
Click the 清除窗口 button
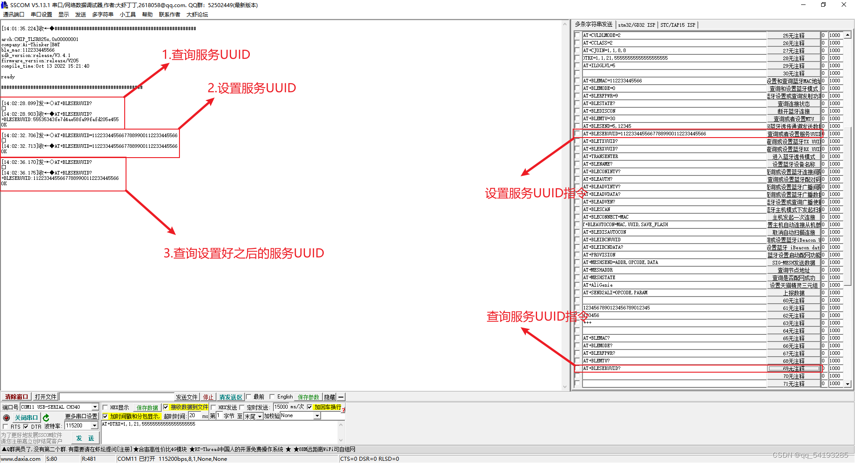[x=16, y=397]
